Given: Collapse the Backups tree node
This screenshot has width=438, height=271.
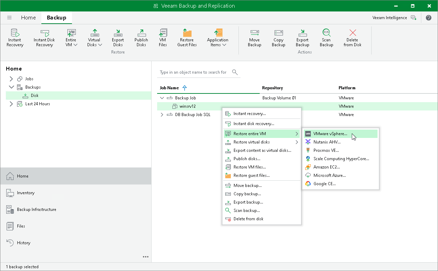Looking at the screenshot, I should (x=11, y=87).
